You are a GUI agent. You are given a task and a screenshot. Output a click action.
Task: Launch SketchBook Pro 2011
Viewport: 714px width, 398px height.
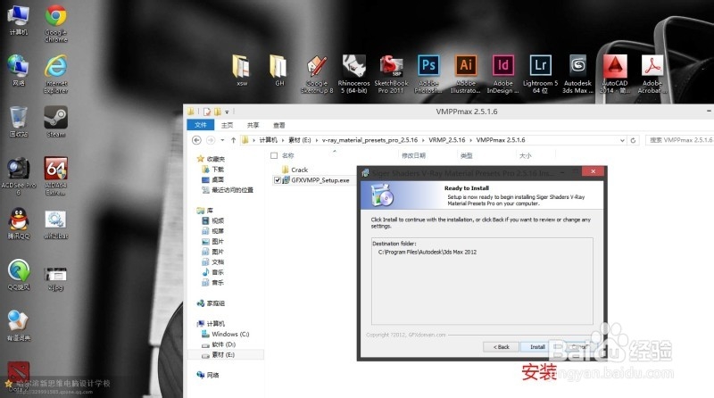[x=391, y=74]
